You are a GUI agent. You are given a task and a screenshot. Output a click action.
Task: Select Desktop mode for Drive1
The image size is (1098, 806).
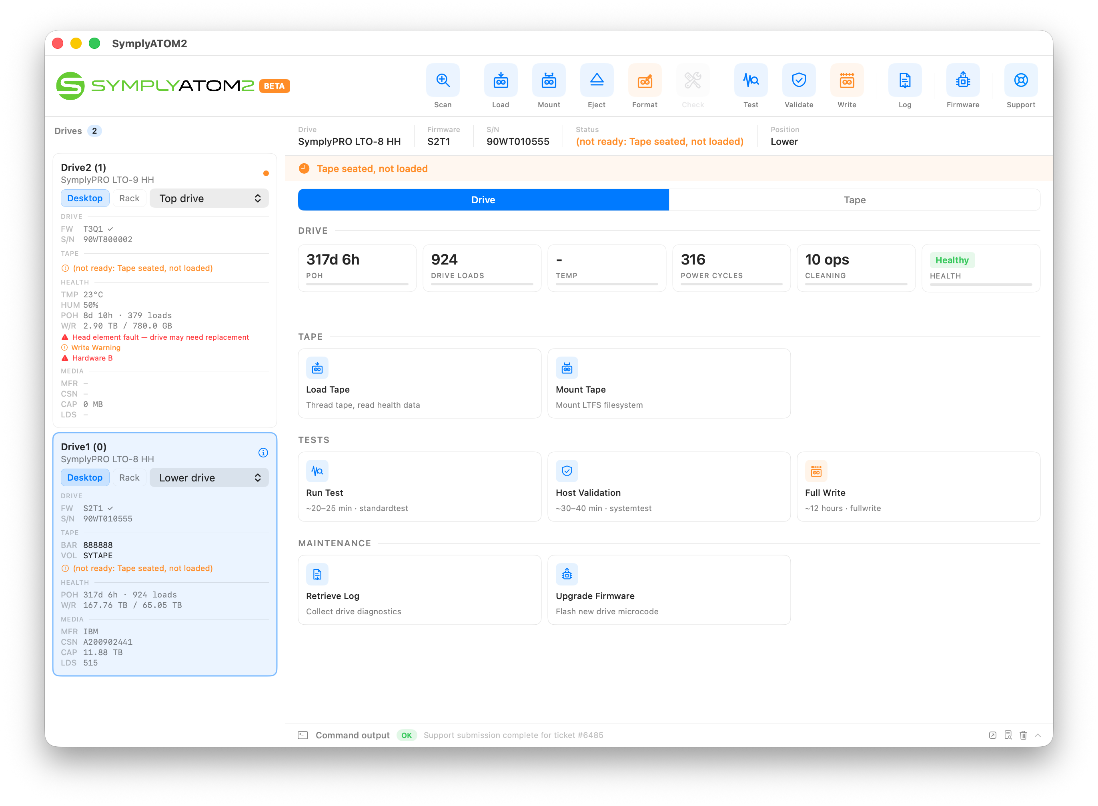click(x=85, y=478)
